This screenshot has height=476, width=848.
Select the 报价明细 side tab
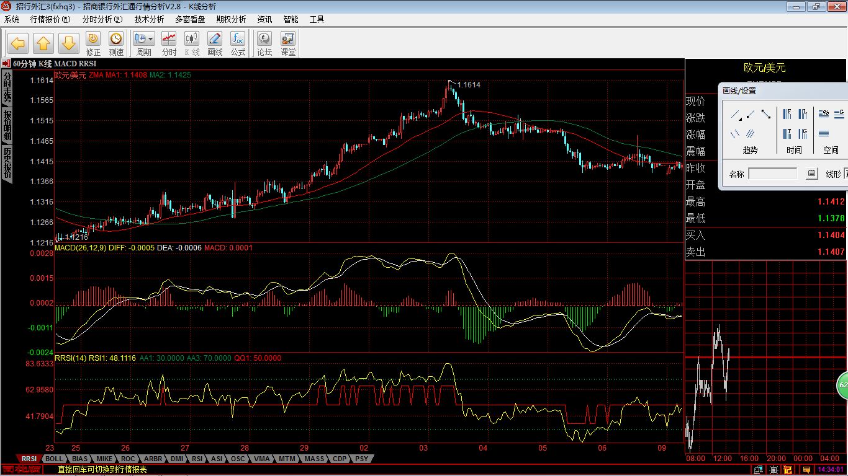[7, 126]
